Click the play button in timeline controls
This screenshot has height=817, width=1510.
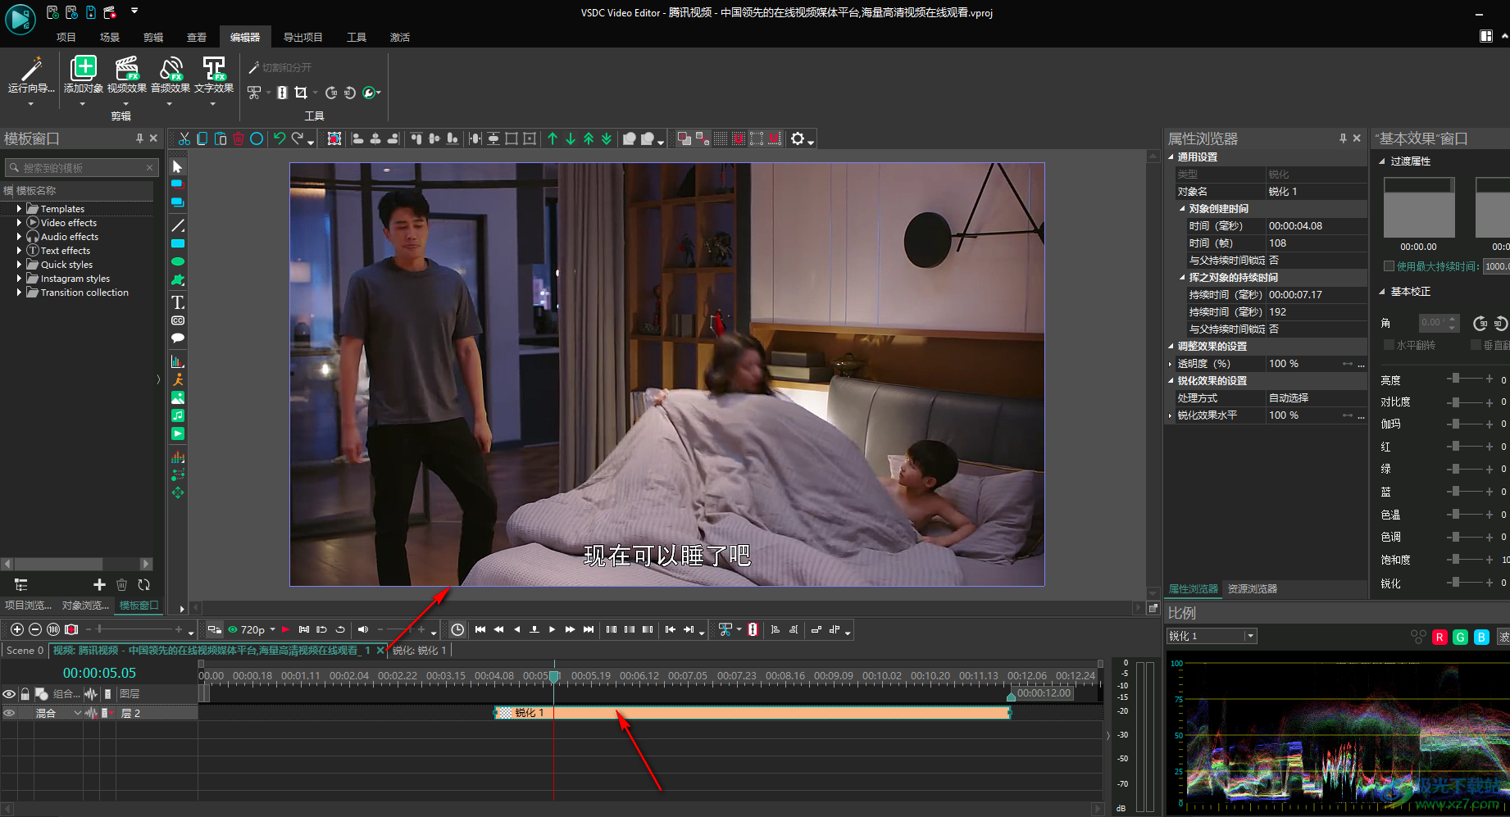point(552,629)
